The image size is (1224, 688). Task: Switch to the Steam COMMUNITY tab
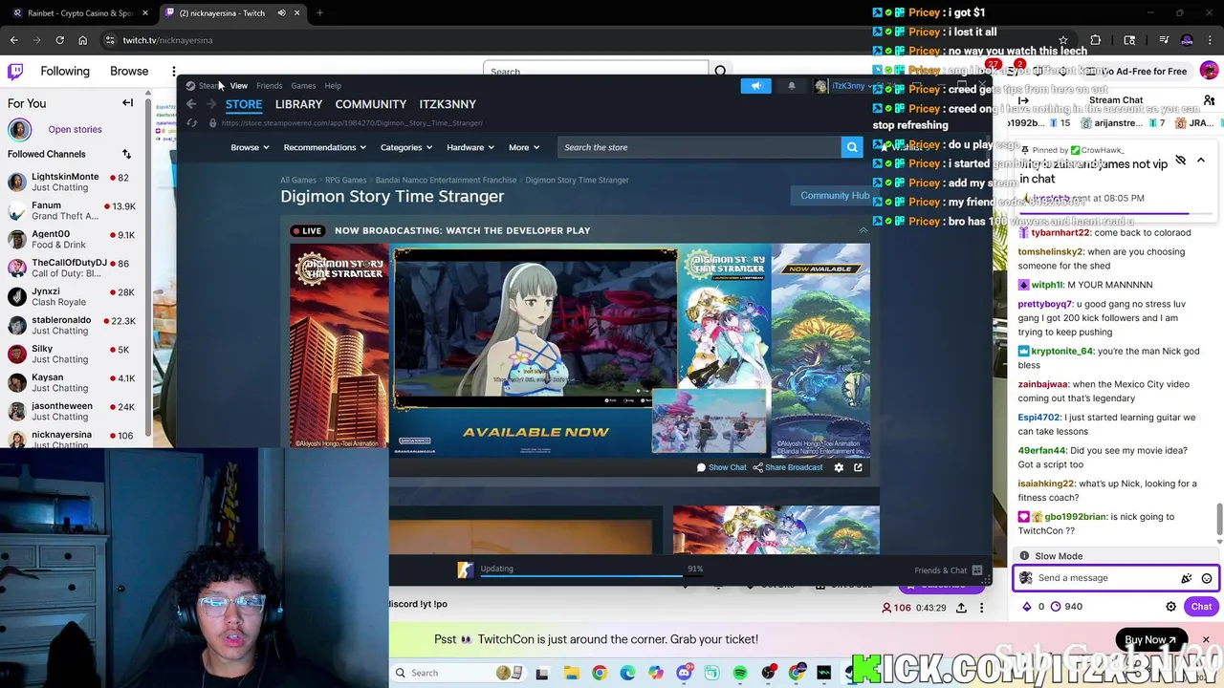370,104
